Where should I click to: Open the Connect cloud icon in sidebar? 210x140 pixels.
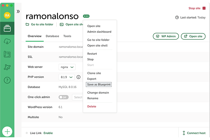7,41
